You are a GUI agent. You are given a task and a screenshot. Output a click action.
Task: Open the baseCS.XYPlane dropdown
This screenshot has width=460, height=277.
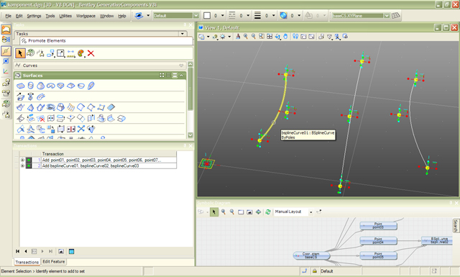387,16
